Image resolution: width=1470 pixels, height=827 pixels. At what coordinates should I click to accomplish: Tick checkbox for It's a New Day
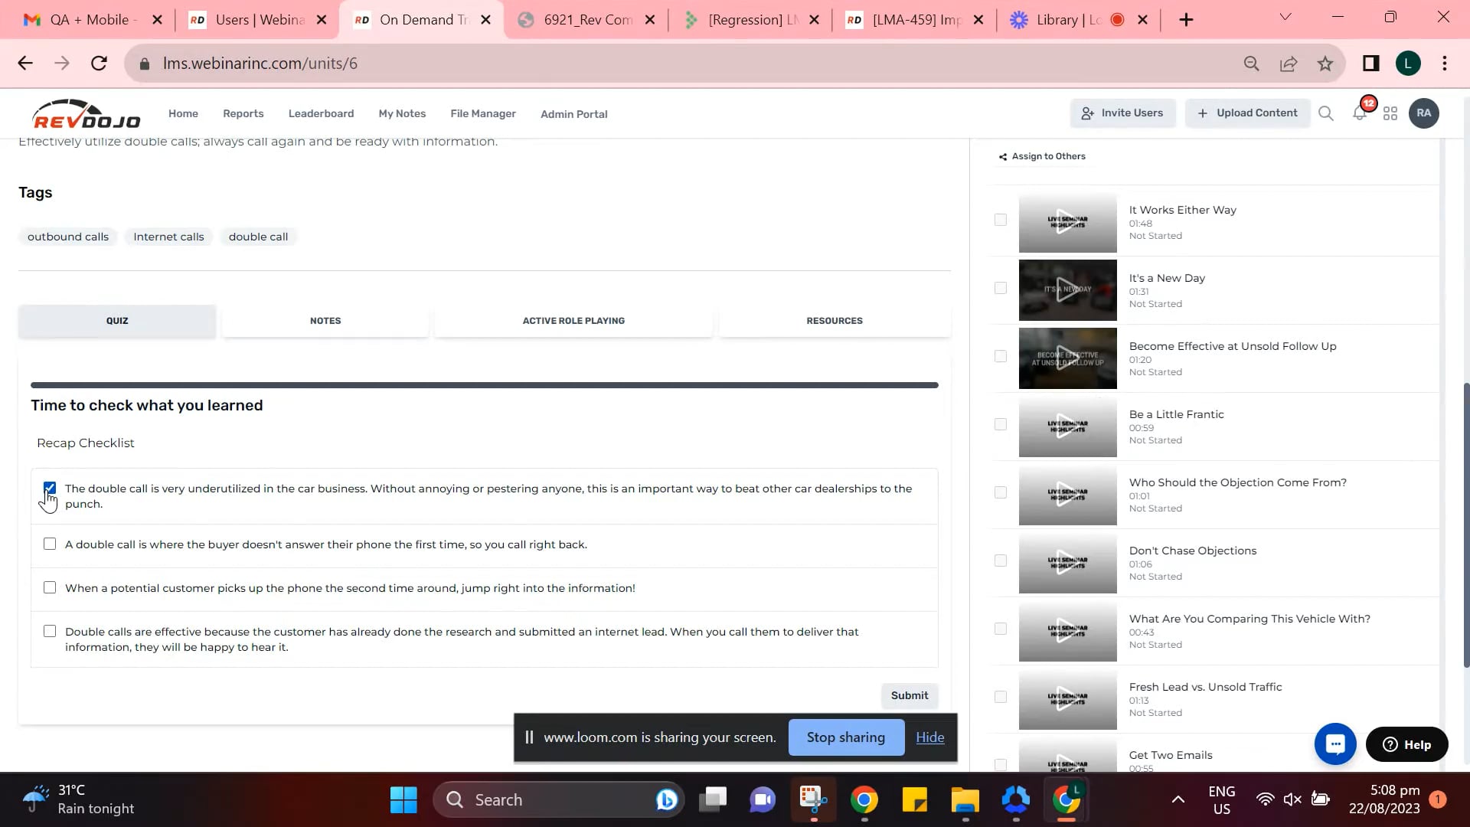(x=1000, y=288)
